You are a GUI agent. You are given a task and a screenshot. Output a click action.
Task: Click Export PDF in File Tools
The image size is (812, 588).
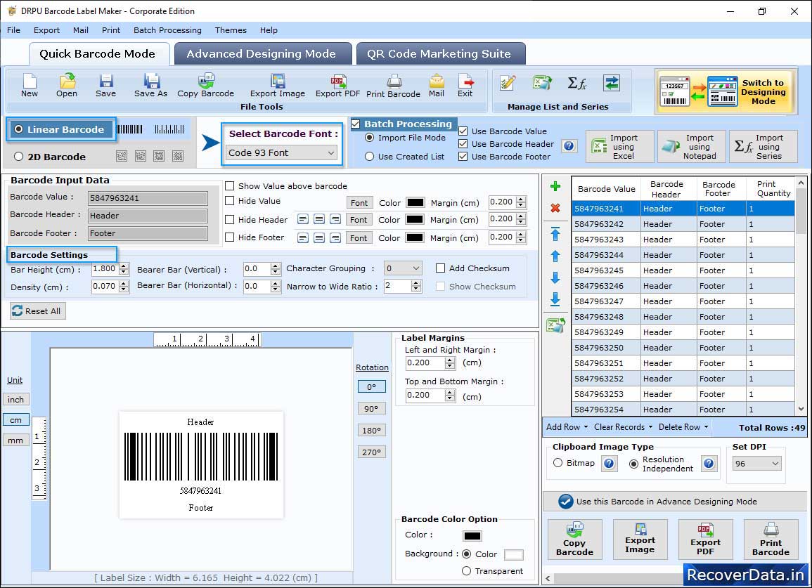pos(337,86)
